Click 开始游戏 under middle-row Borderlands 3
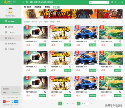 click(67, 70)
